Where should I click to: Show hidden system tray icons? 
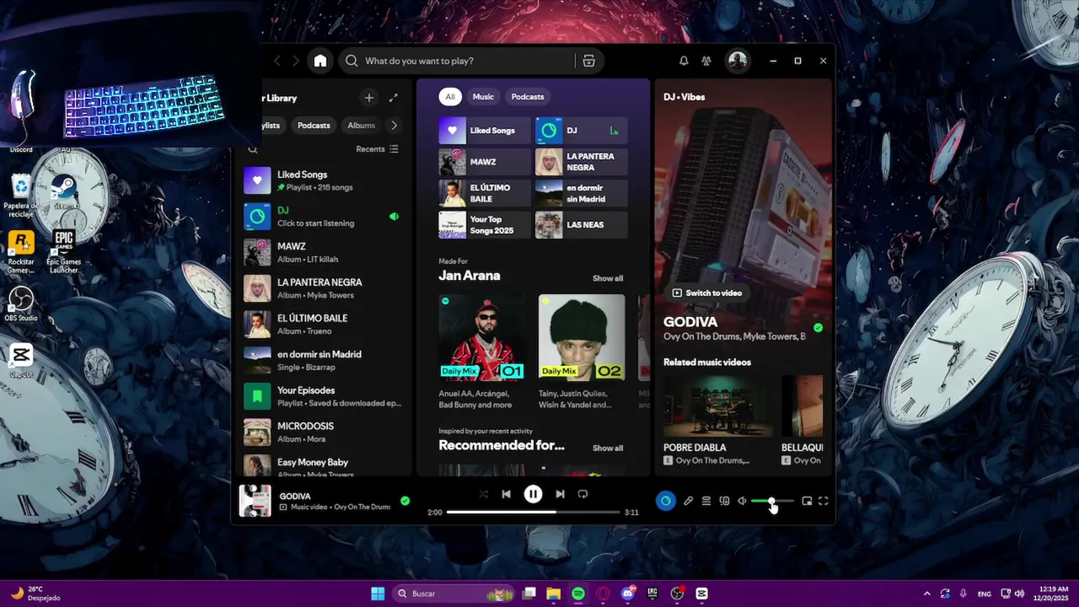point(926,594)
